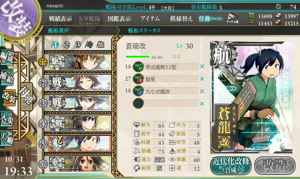The width and height of the screenshot is (300, 179).
Task: Open the 編成 fleet composition side icon
Action: click(x=7, y=57)
